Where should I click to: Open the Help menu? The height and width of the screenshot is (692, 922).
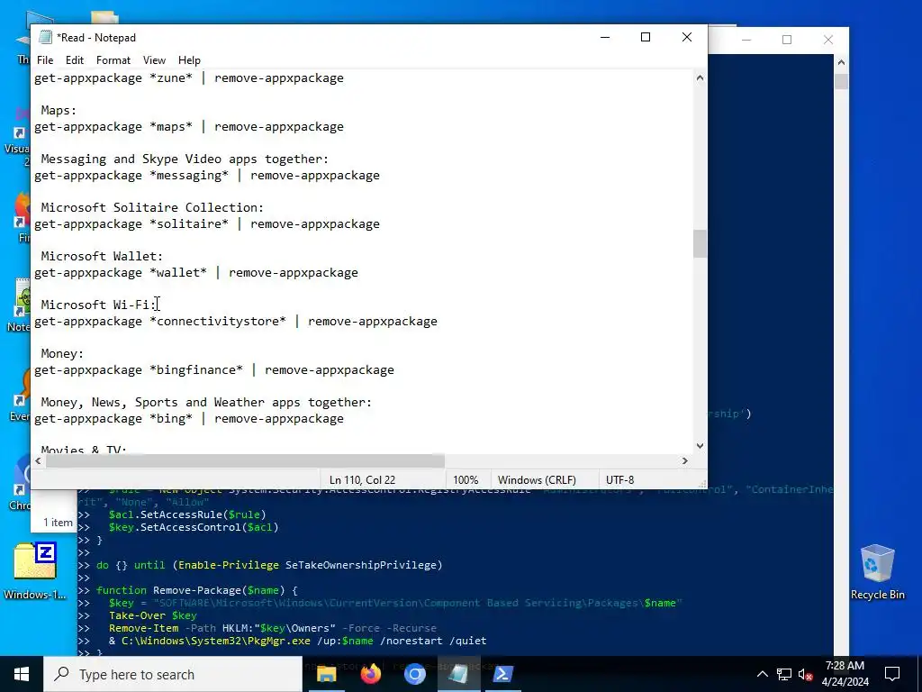[189, 60]
